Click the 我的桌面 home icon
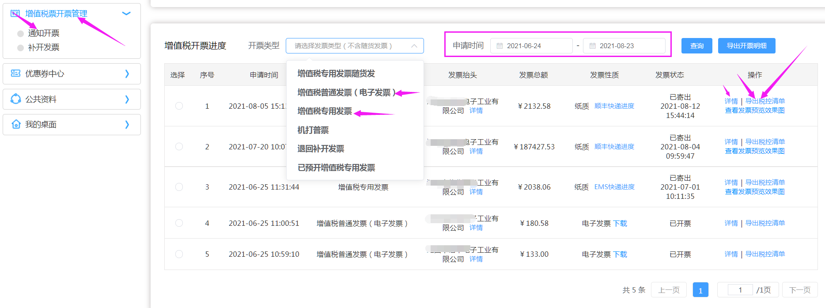The height and width of the screenshot is (308, 825). (16, 124)
